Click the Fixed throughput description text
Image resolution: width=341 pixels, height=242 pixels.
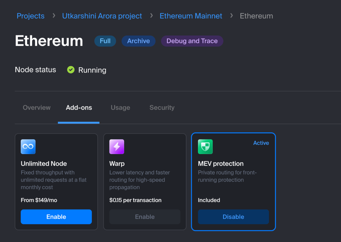(x=54, y=180)
